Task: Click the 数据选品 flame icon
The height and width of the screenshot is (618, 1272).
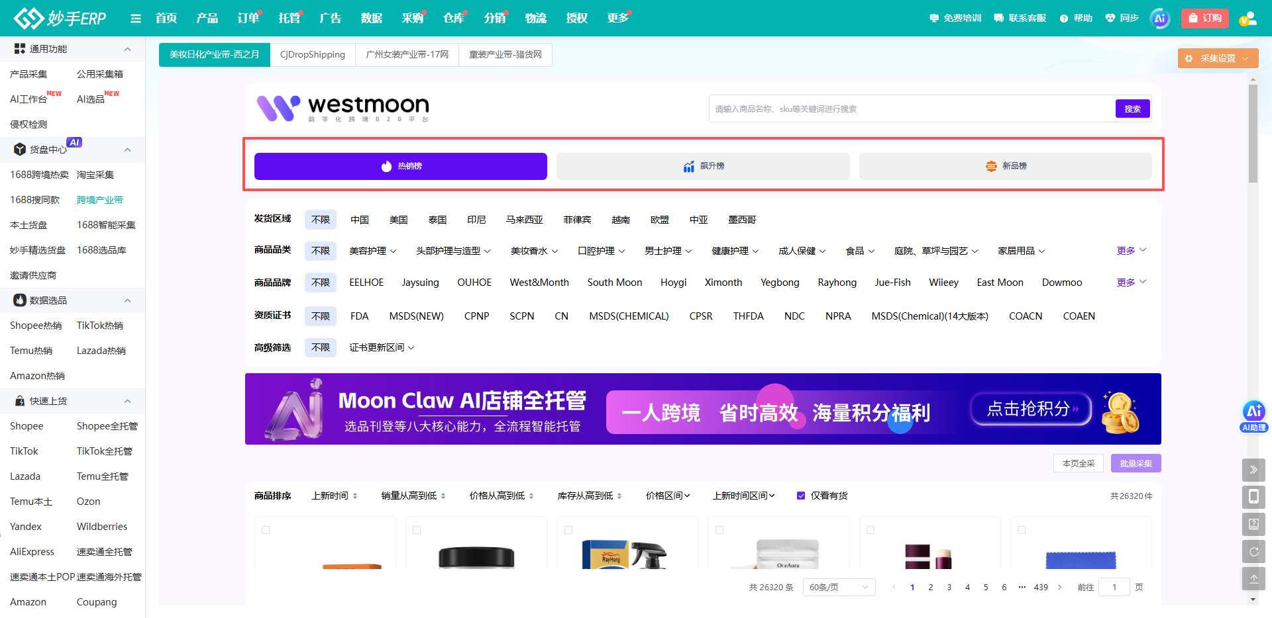Action: [x=20, y=300]
